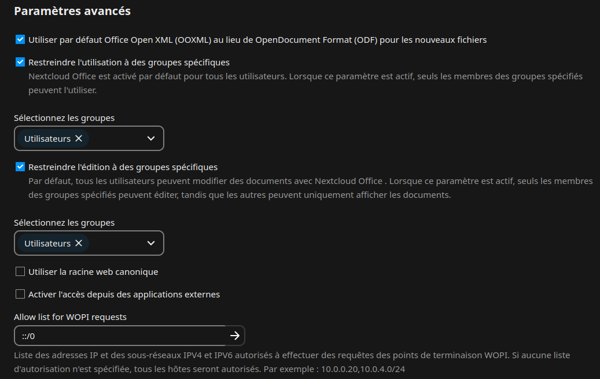Click empty area of editing groups combo box

116,244
